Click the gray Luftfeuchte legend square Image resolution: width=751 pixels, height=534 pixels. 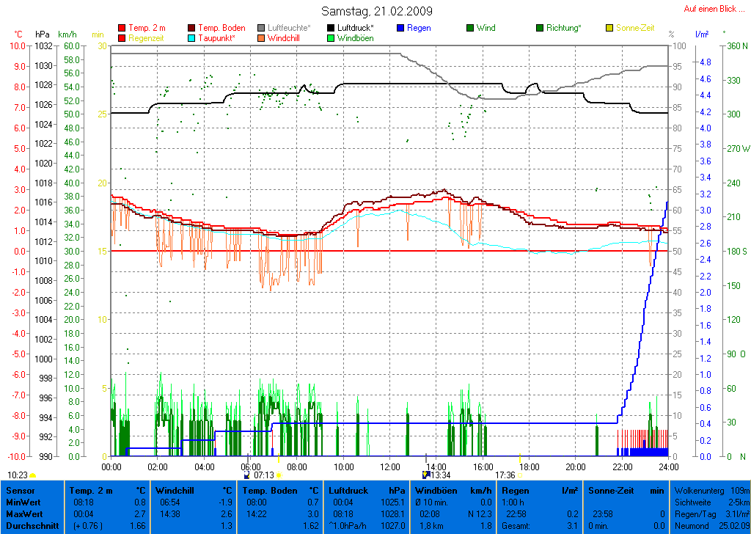click(x=261, y=28)
